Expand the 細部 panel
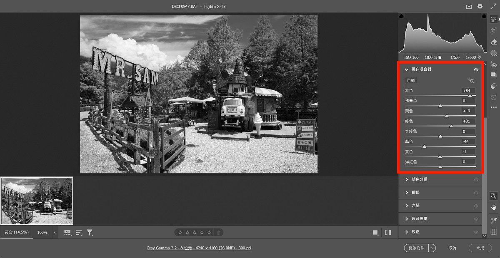The width and height of the screenshot is (500, 258). 407,193
